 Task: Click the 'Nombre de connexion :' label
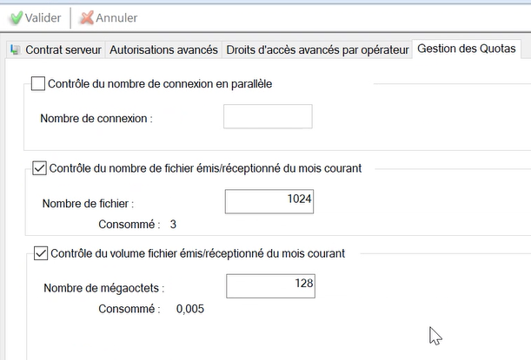[x=96, y=118]
